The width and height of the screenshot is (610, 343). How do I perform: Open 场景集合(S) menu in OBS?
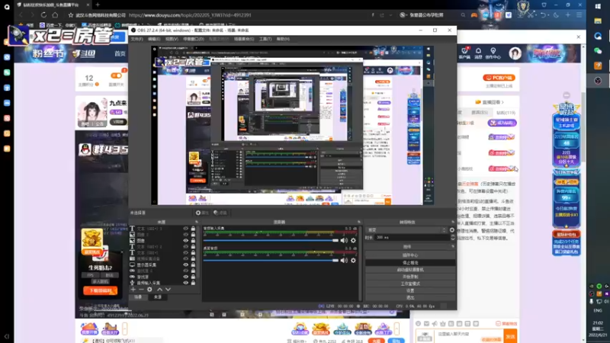click(244, 39)
